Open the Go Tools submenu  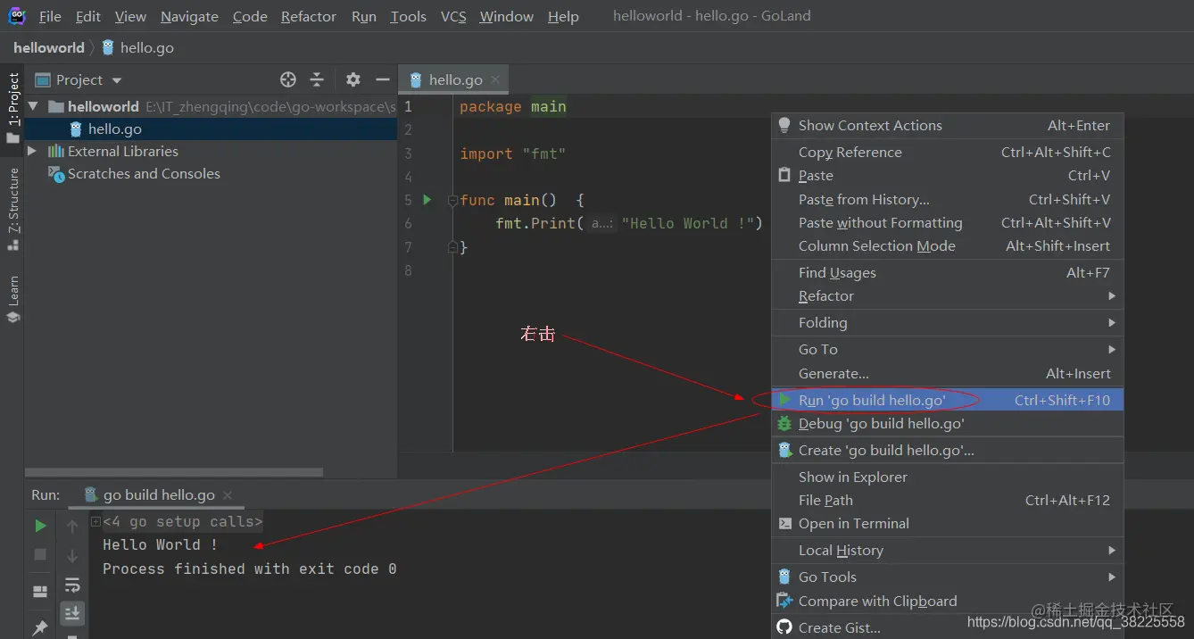[947, 577]
